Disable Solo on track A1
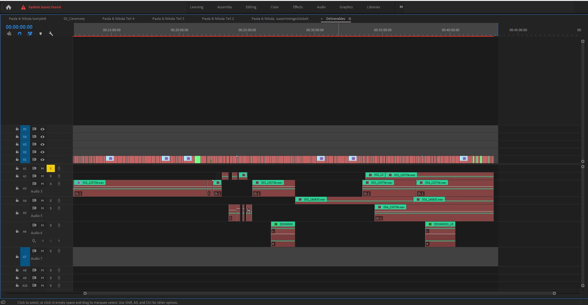 pyautogui.click(x=51, y=168)
